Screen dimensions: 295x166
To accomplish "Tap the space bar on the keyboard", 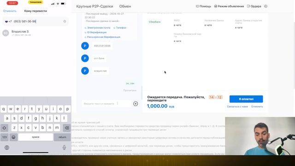I will point(35,137).
